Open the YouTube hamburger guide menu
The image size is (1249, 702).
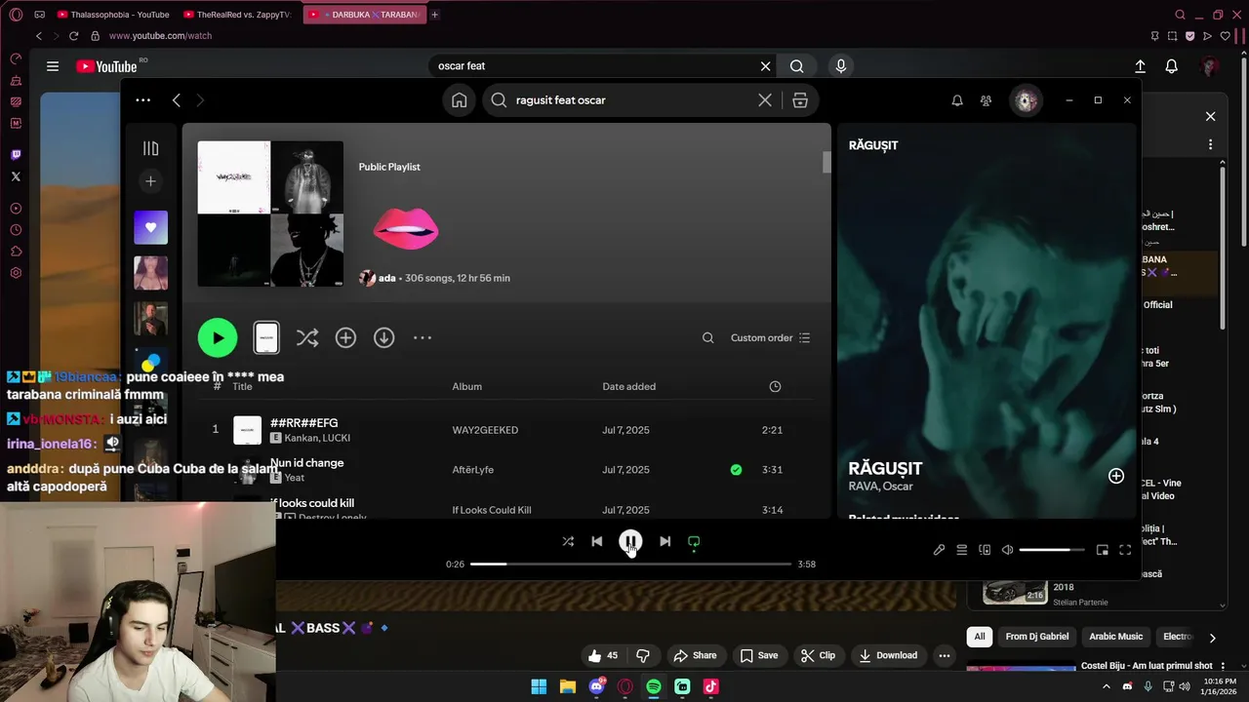click(x=53, y=66)
